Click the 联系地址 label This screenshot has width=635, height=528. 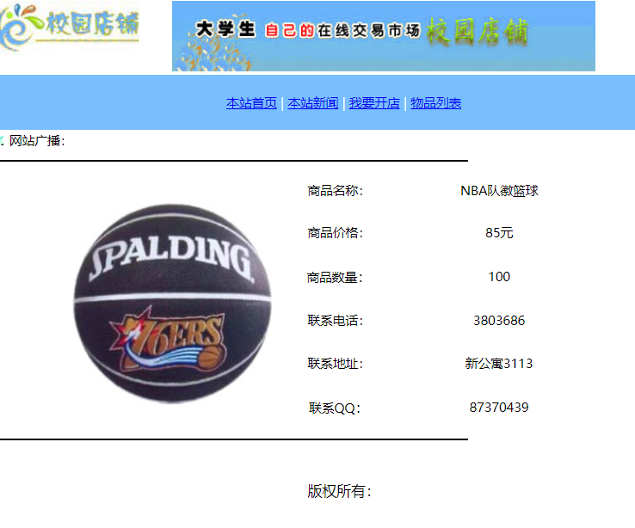335,364
